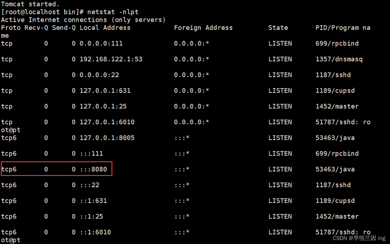Image resolution: width=390 pixels, height=244 pixels.
Task: Click tcp protocol in the 192.168.122.1:53 row
Action: coord(7,59)
